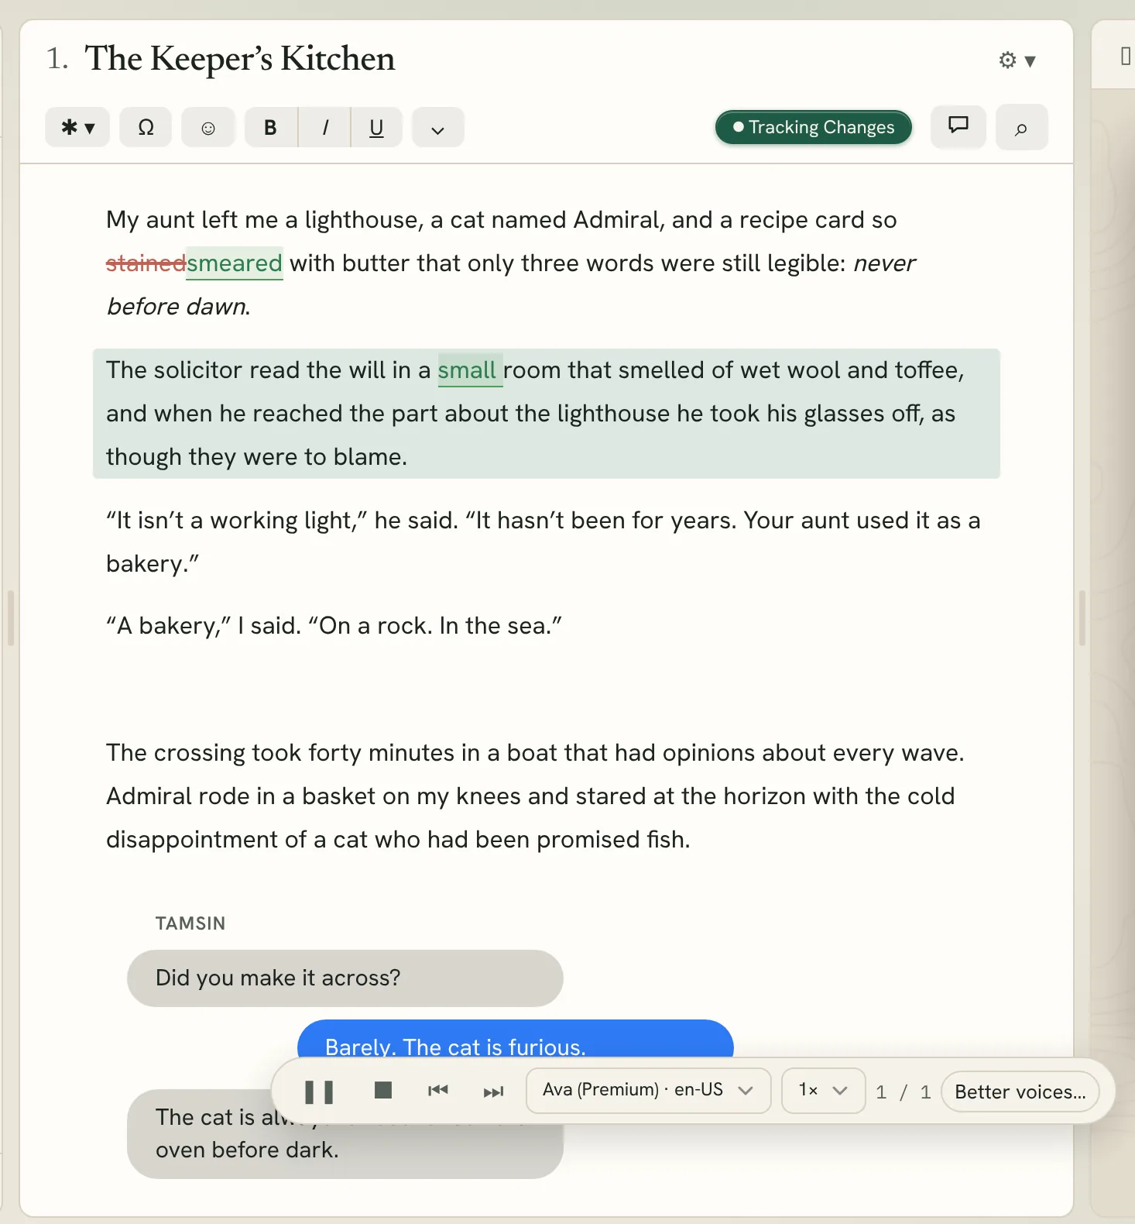Screen dimensions: 1135x1224
Task: Open the comments speech bubble
Action: point(958,126)
